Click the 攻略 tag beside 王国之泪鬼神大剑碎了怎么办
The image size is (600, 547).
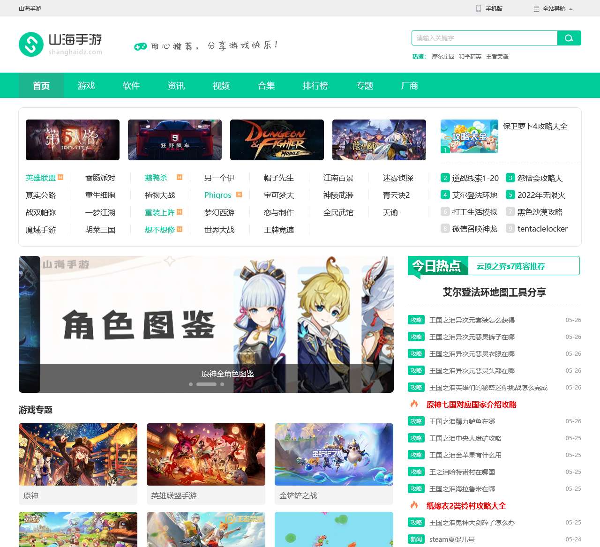click(x=416, y=523)
